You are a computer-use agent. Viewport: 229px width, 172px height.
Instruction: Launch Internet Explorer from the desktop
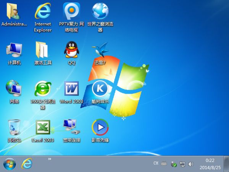43,11
